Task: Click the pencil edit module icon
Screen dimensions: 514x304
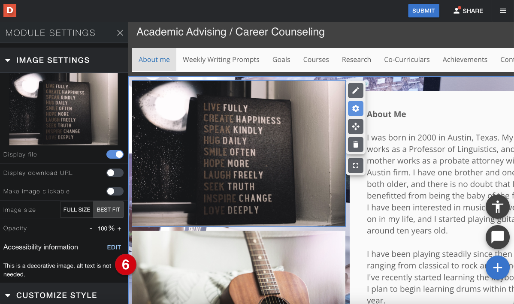Action: (x=356, y=91)
